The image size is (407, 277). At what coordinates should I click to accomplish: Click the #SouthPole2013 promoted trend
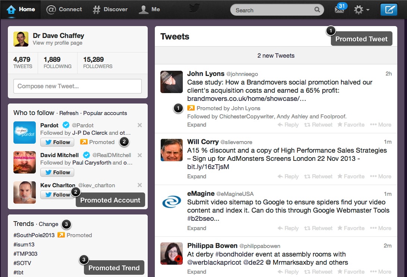pyautogui.click(x=34, y=235)
